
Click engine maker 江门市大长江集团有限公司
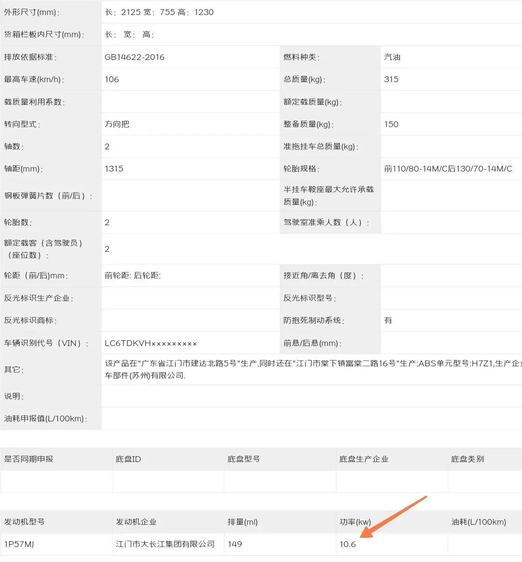click(x=165, y=544)
